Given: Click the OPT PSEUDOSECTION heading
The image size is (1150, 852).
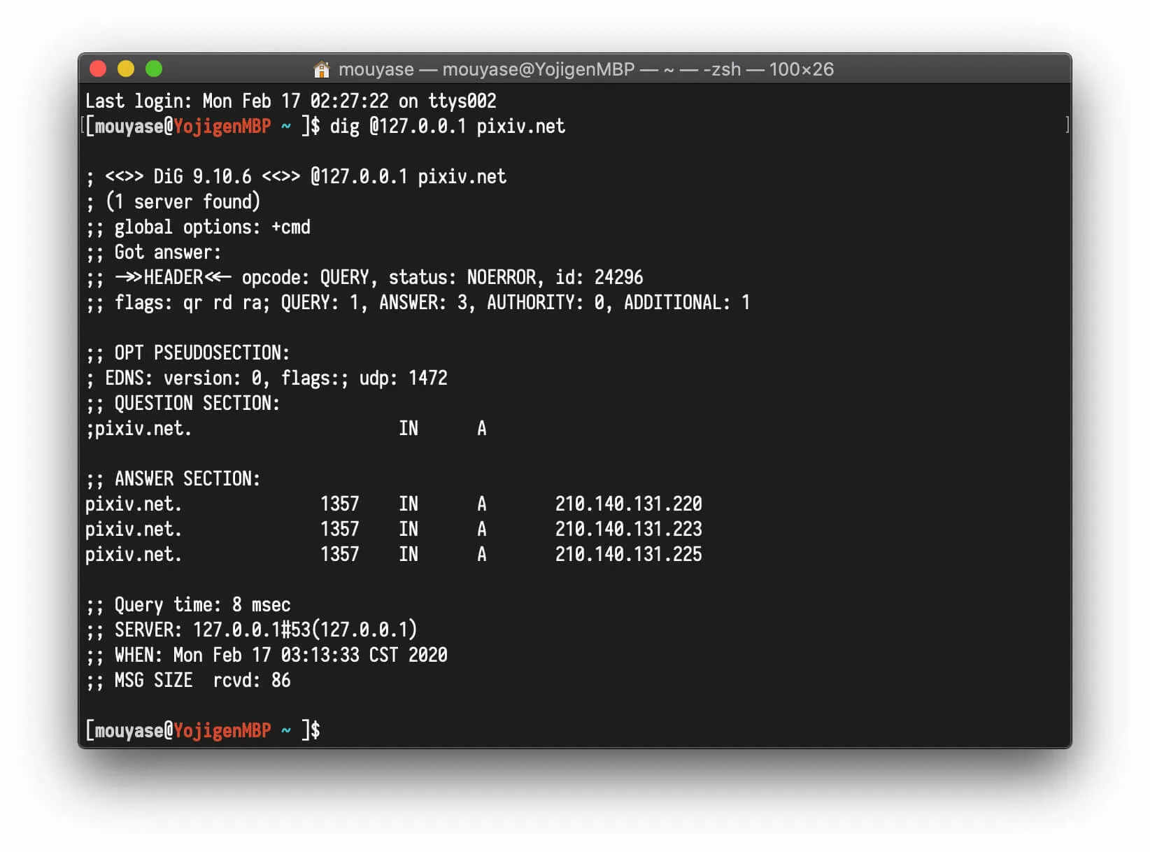Looking at the screenshot, I should point(189,353).
